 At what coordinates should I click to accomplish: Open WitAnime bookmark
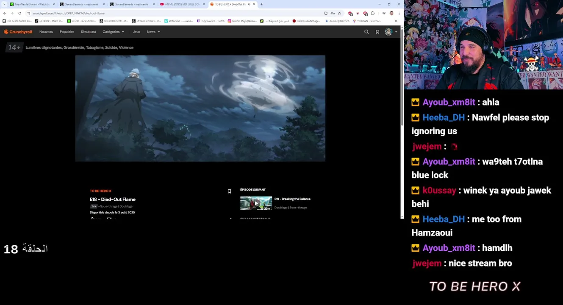tap(178, 21)
